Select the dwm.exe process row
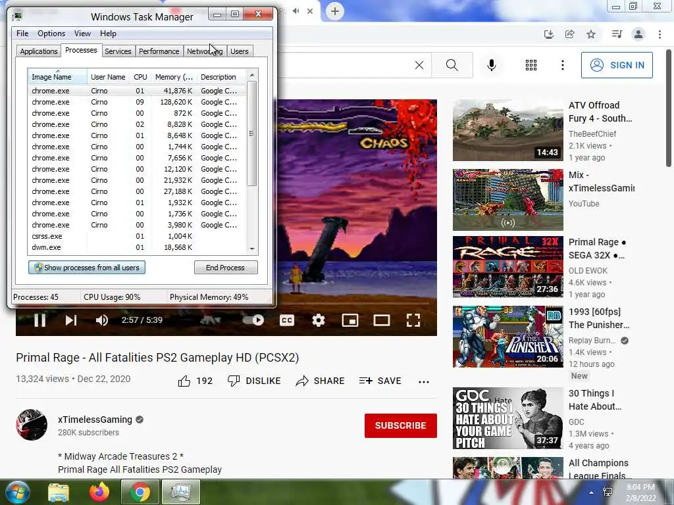 click(x=137, y=247)
